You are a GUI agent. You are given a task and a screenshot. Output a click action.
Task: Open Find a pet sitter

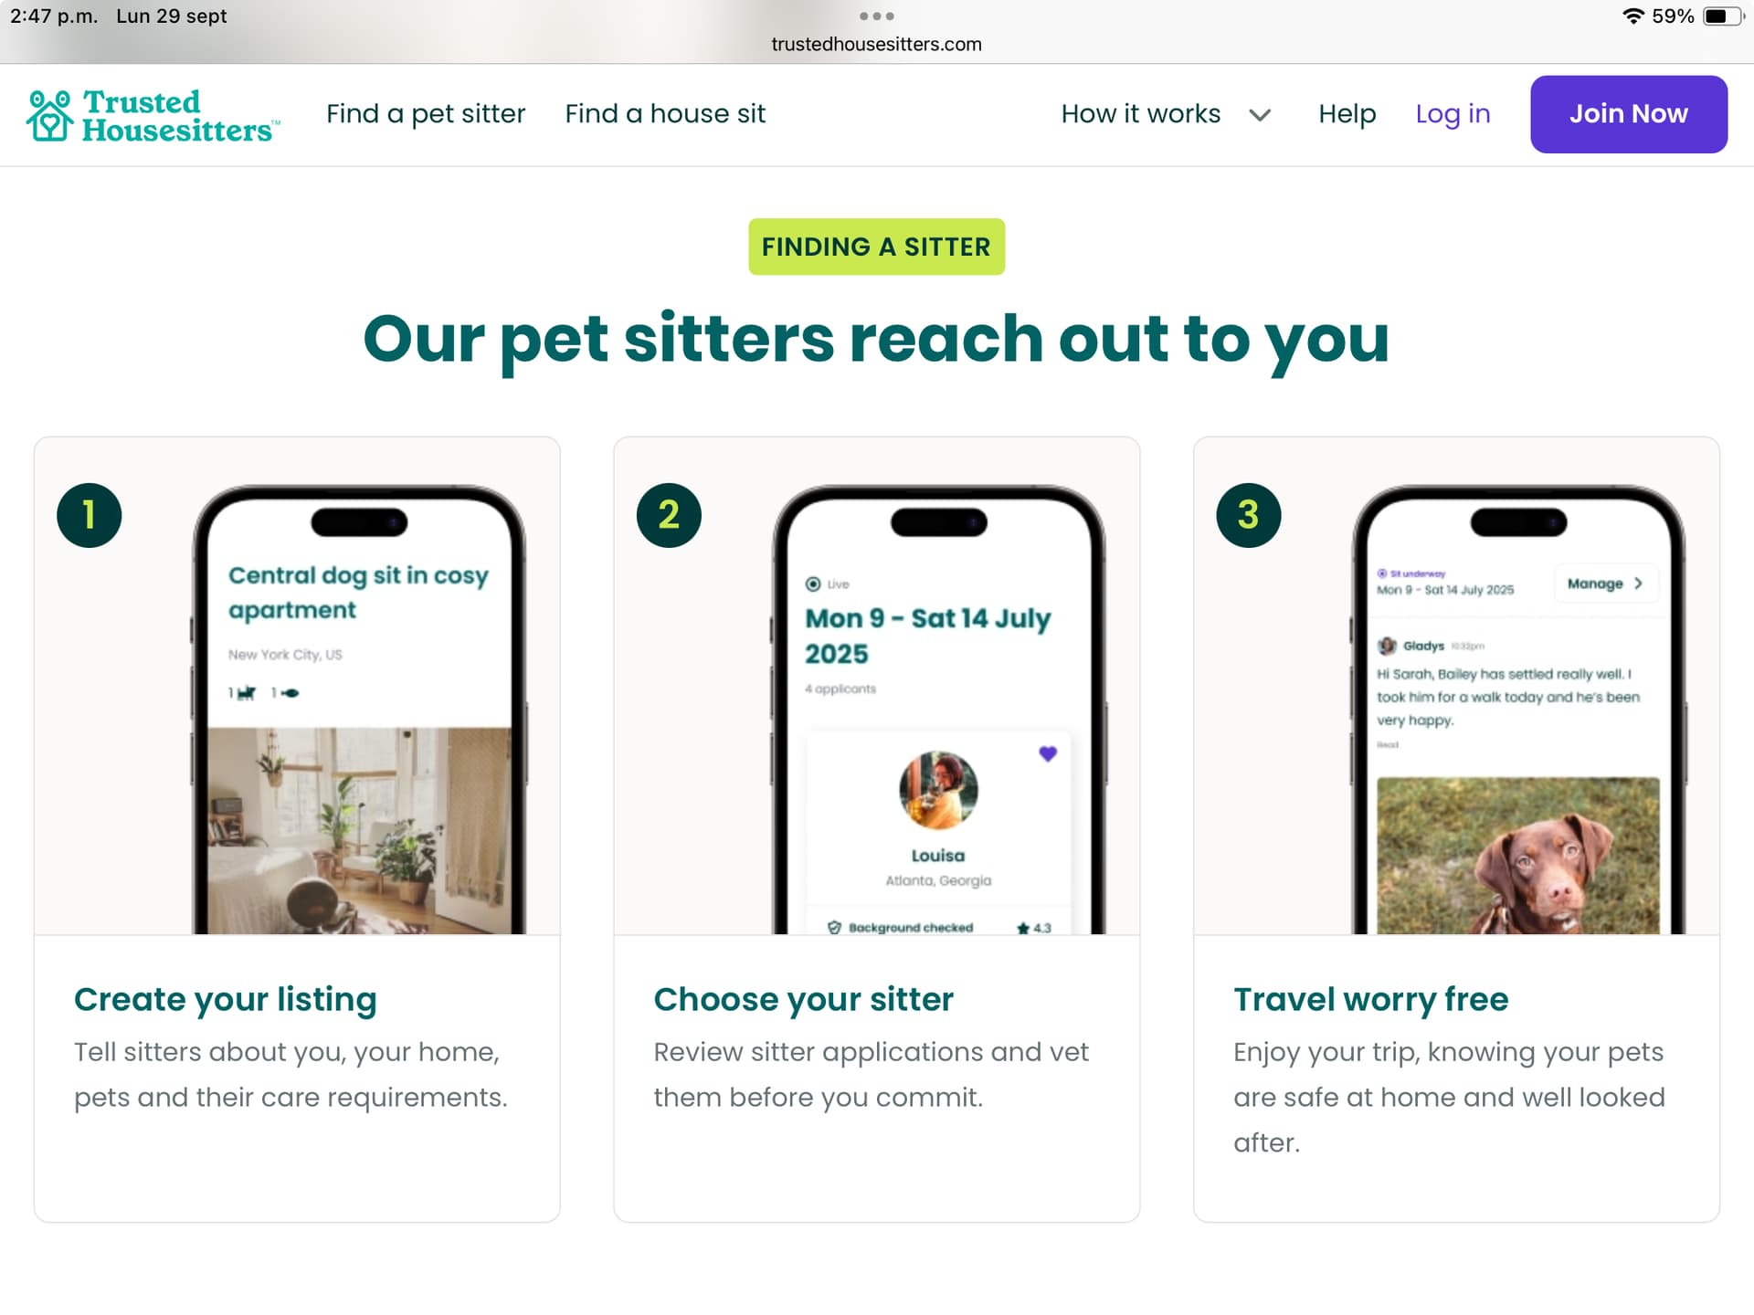pyautogui.click(x=426, y=113)
